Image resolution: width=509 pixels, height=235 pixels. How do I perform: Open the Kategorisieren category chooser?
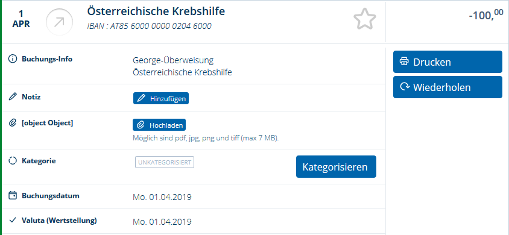tap(336, 166)
